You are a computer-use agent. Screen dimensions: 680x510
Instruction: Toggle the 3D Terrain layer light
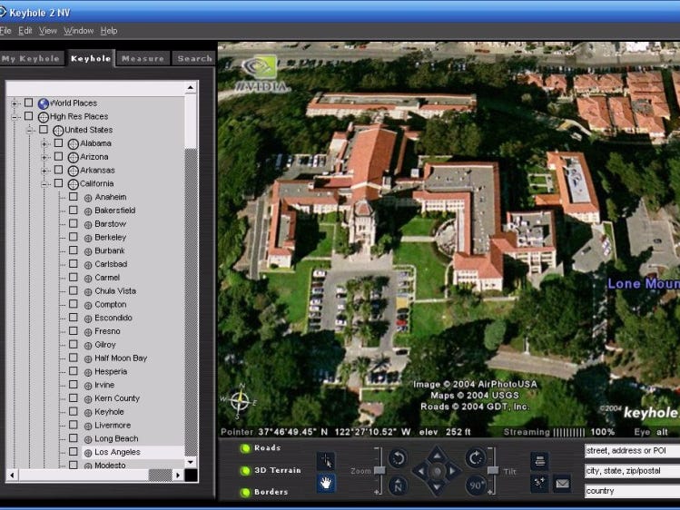coord(245,471)
